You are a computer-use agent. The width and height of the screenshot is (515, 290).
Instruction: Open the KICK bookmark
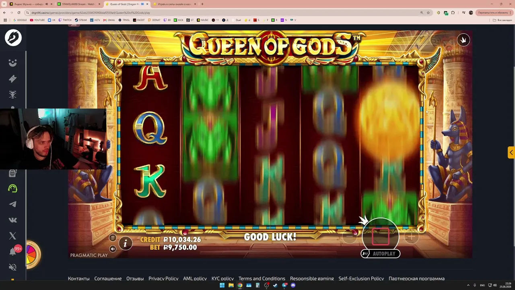[x=178, y=20]
